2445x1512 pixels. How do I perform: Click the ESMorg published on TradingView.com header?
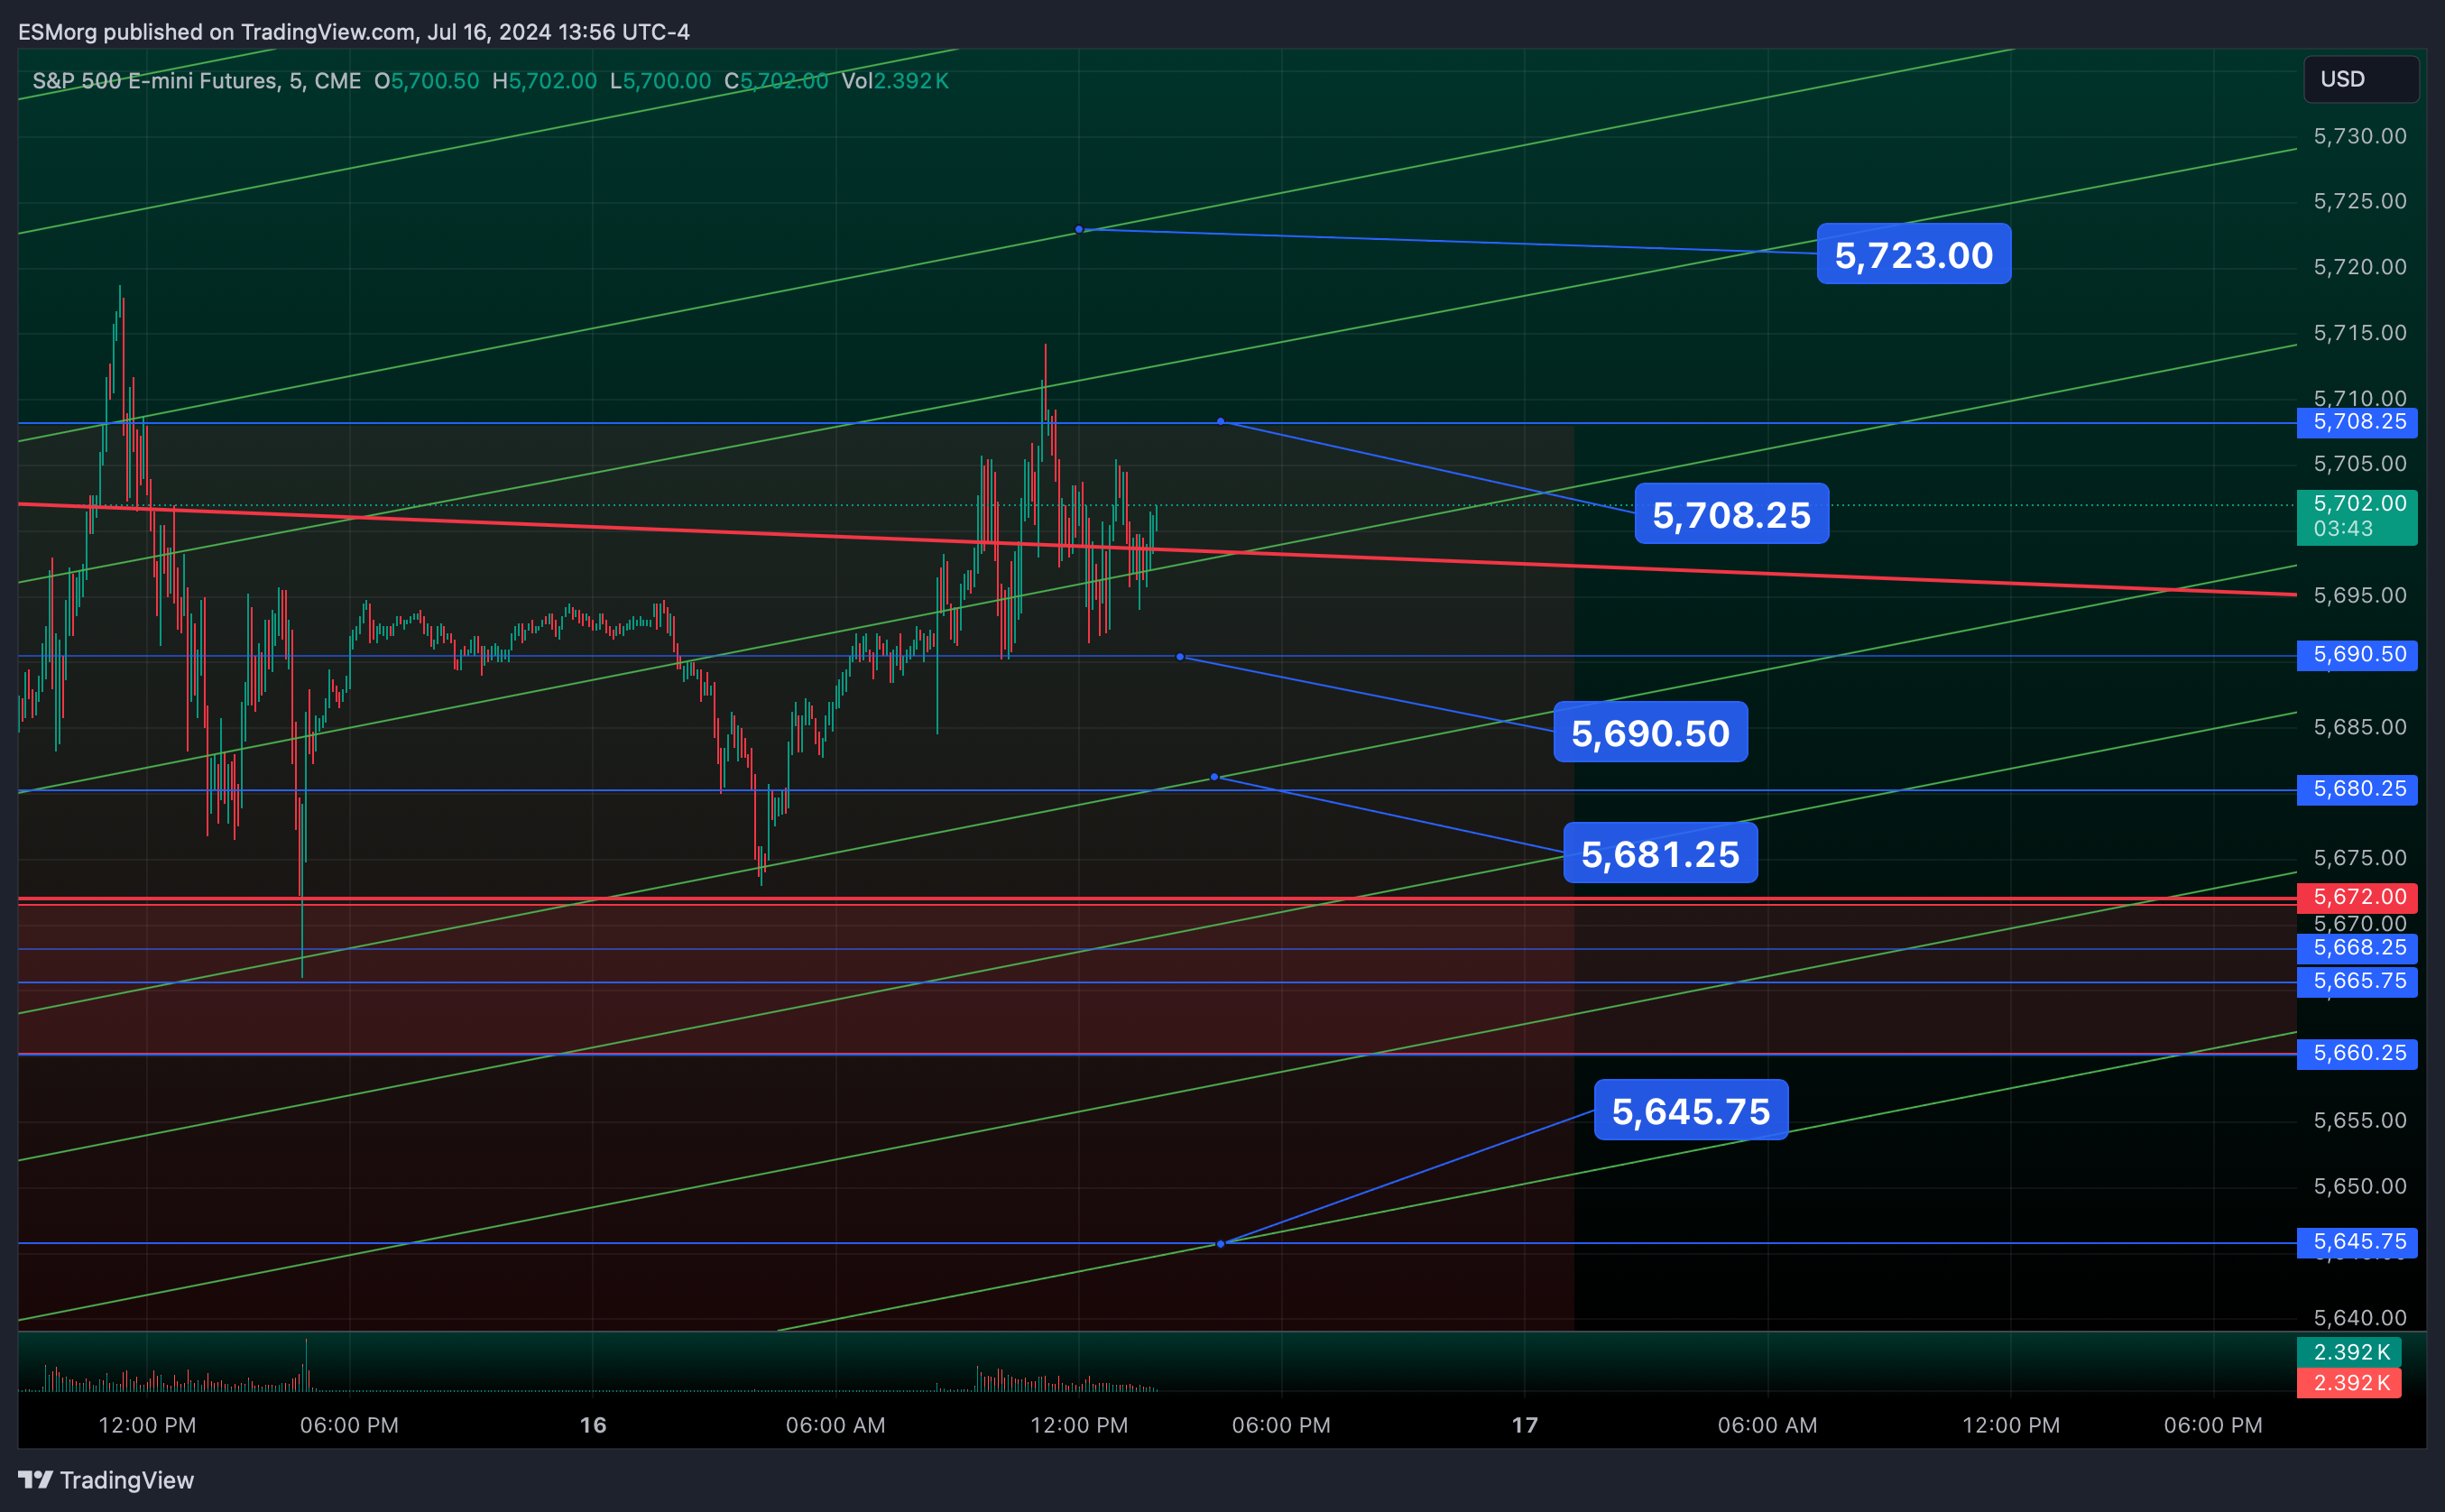(354, 32)
